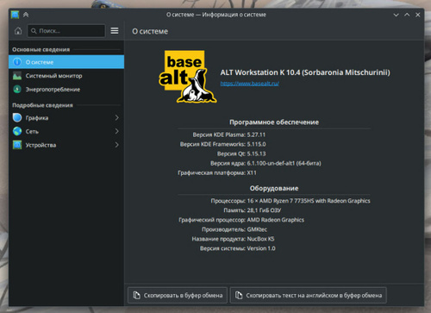This screenshot has height=313, width=431.
Task: Click the product name NucBox K5
Action: (x=260, y=239)
